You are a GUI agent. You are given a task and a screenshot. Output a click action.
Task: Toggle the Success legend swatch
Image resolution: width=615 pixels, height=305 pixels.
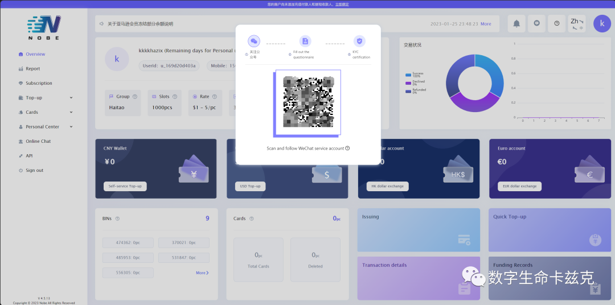pos(408,75)
